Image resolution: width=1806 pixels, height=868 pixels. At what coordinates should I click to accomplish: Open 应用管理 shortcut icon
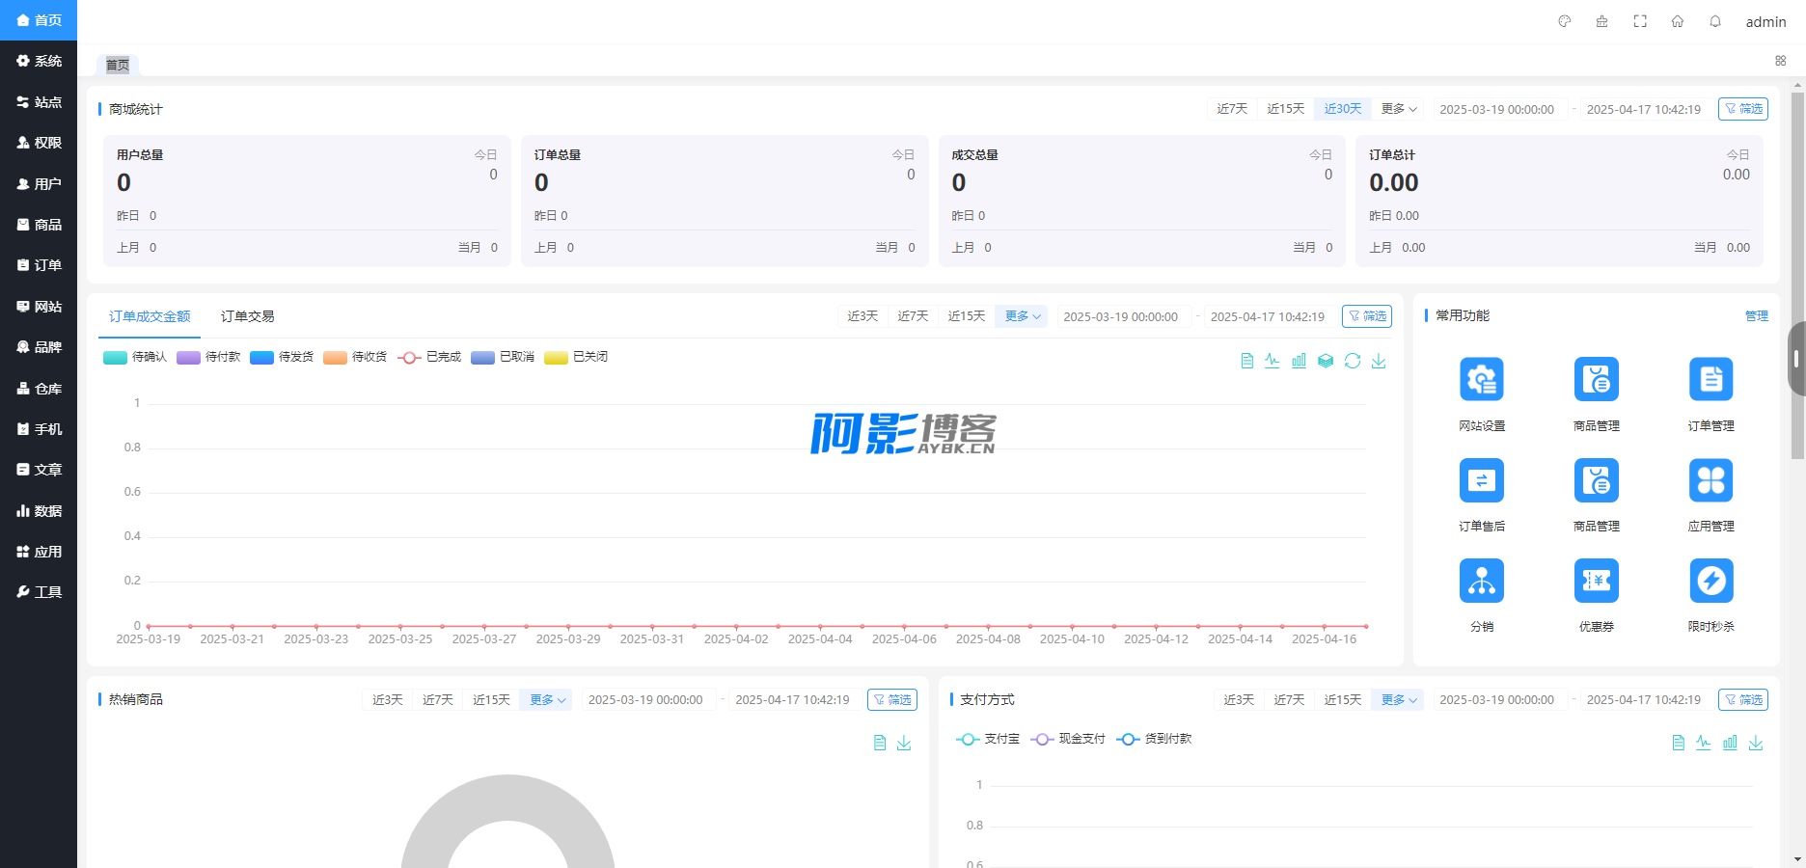pyautogui.click(x=1711, y=479)
